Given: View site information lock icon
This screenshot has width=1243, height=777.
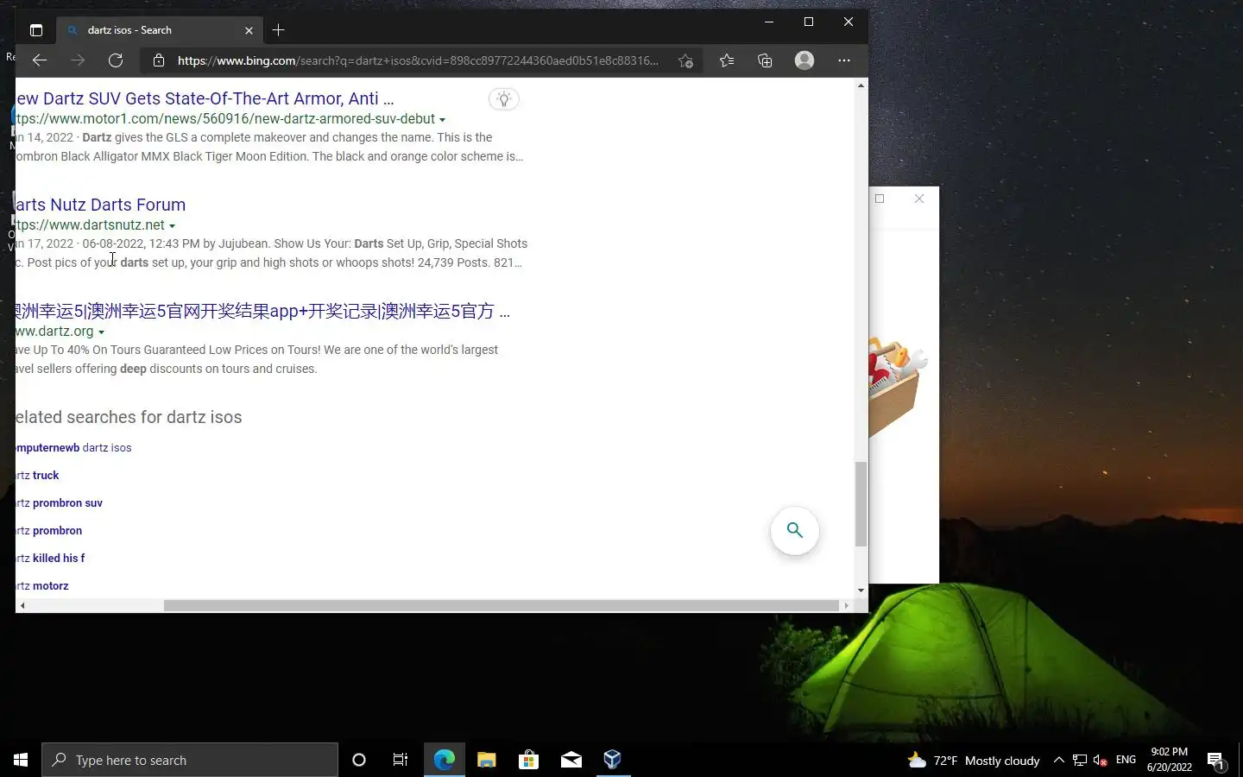Looking at the screenshot, I should pos(158,60).
